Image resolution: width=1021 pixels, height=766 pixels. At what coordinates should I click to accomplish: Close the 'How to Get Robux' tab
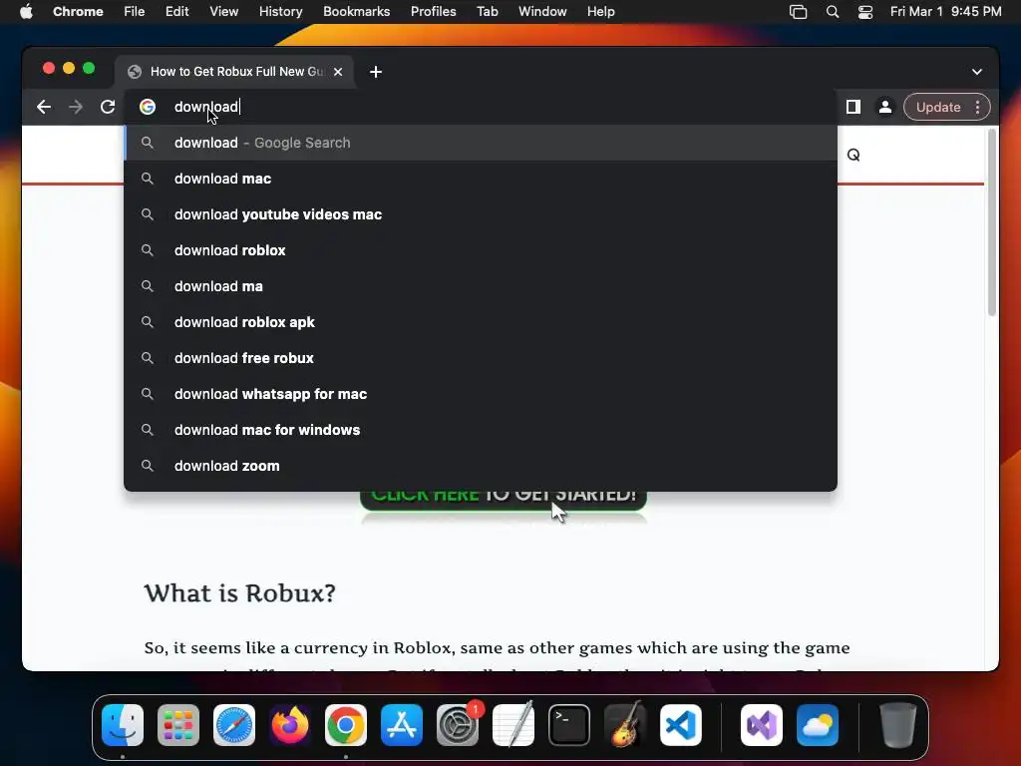coord(338,72)
